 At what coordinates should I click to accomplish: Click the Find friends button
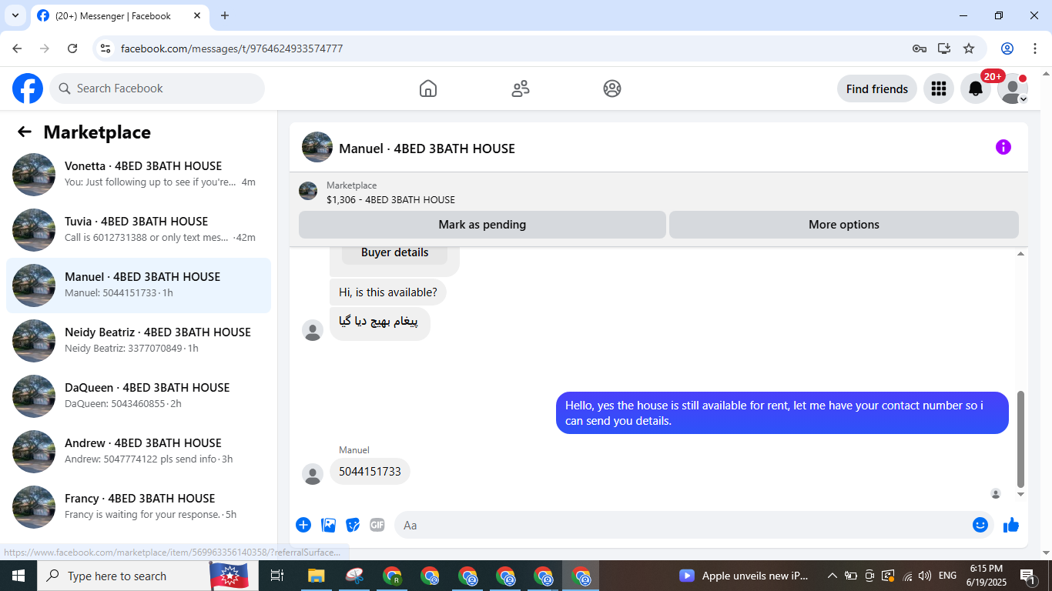point(877,88)
